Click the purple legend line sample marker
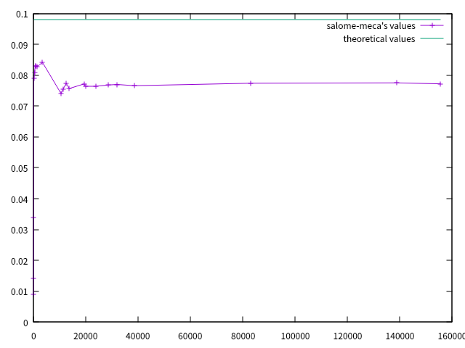Image resolution: width=465 pixels, height=348 pixels. [x=432, y=25]
